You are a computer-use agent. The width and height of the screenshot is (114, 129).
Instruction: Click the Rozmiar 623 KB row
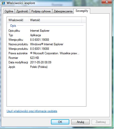(x=46, y=58)
